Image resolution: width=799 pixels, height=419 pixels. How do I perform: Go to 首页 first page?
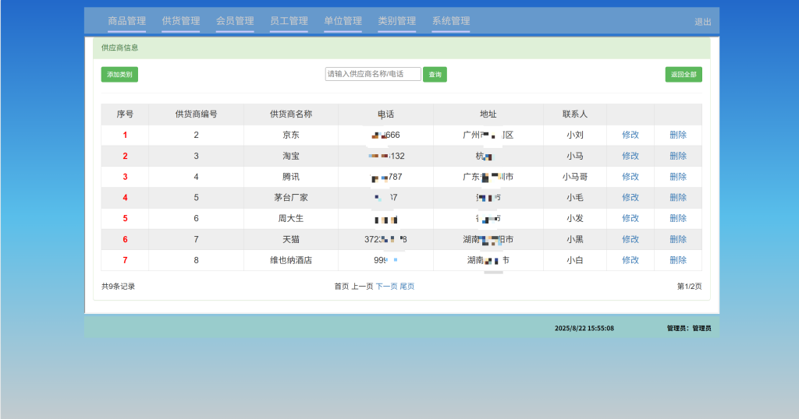tap(342, 287)
